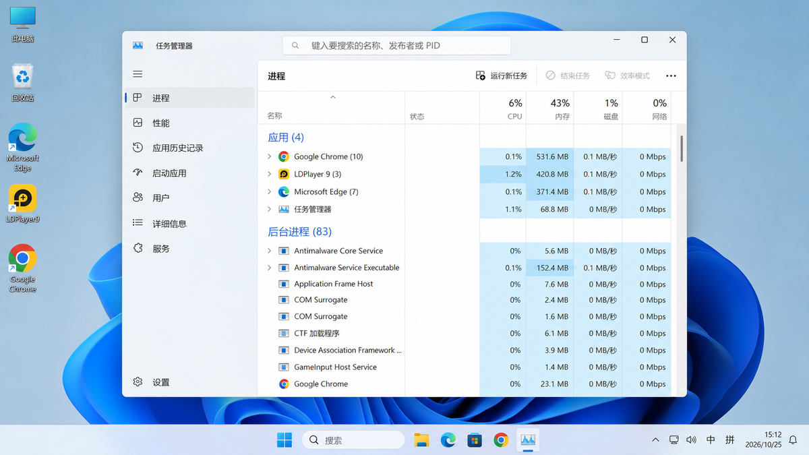The height and width of the screenshot is (455, 809).
Task: Click the 1.2% CPU cell for LDPlayer
Action: pyautogui.click(x=503, y=174)
